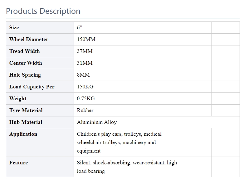This screenshot has height=184, width=248.
Task: Click the 37MM tread width value
Action: pyautogui.click(x=85, y=51)
